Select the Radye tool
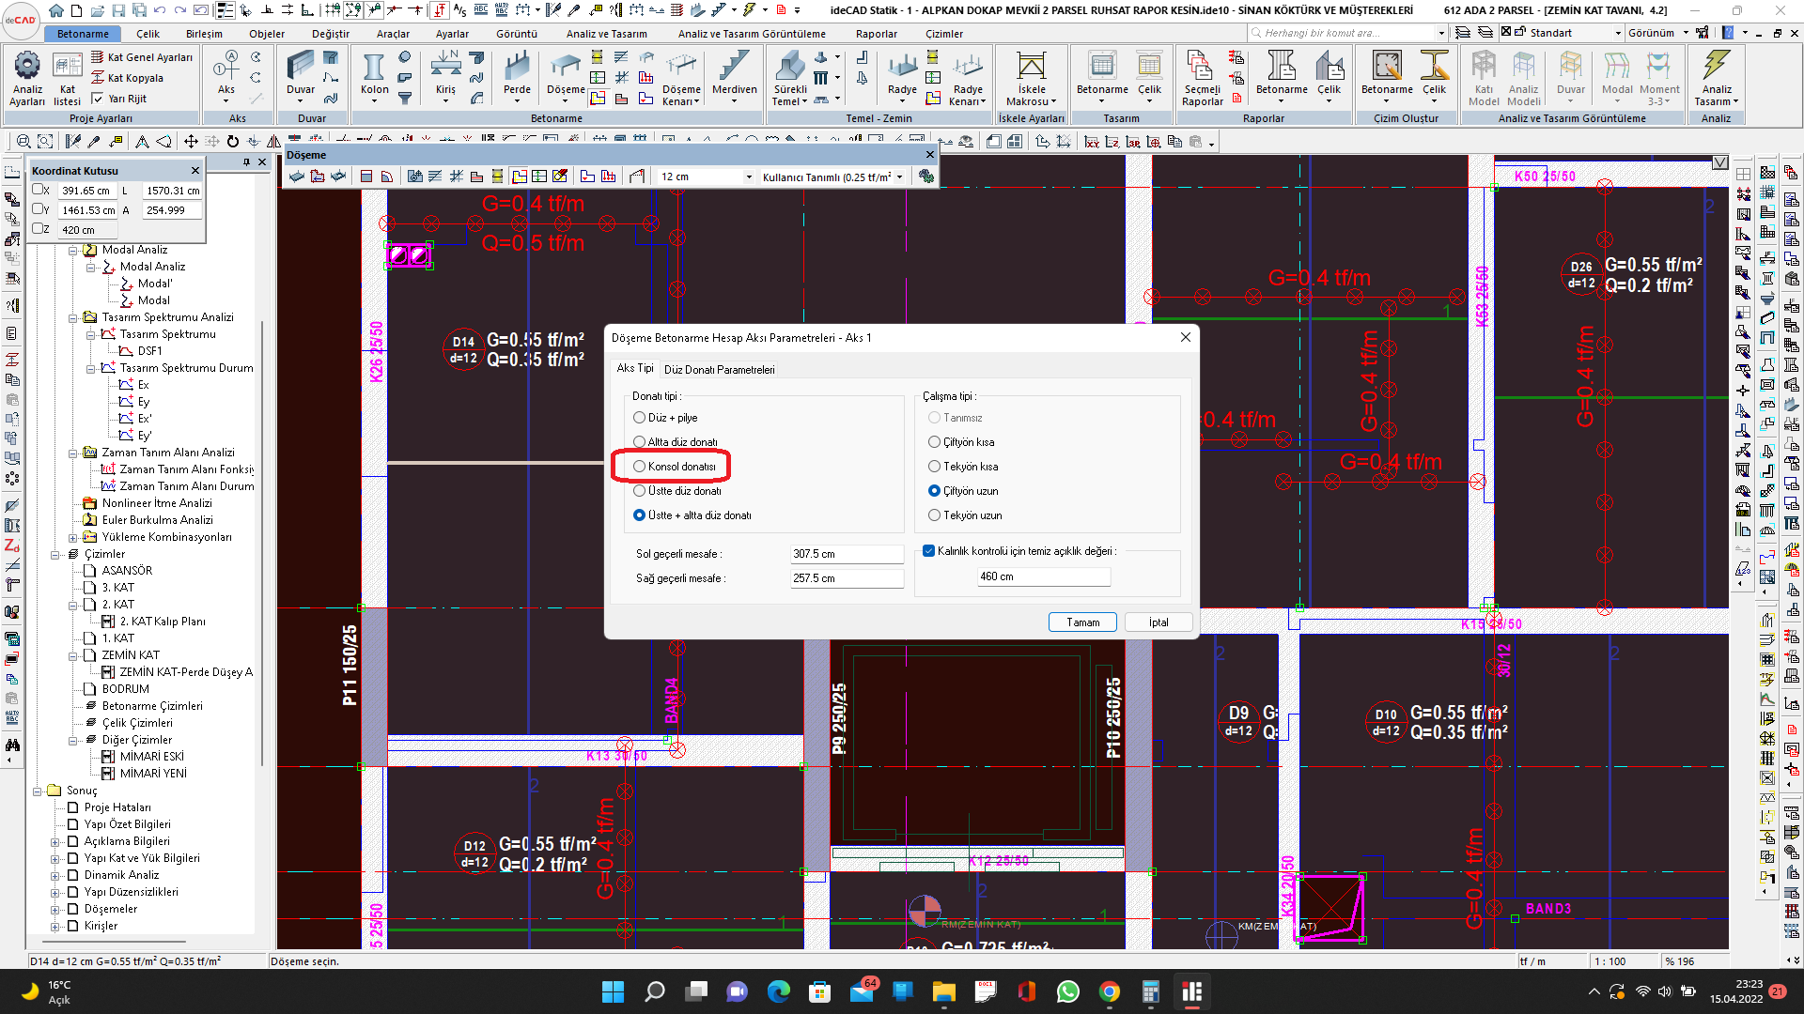 click(x=902, y=77)
